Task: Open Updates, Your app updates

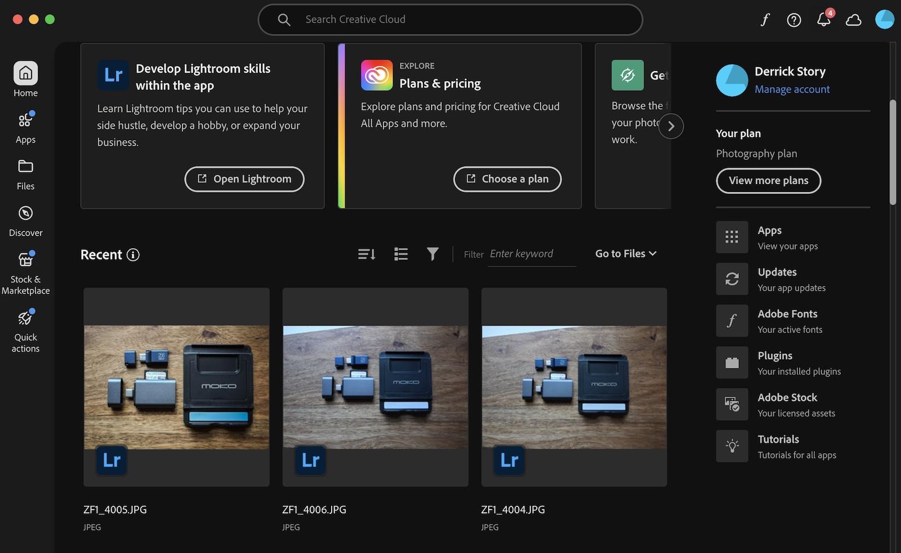Action: coord(793,279)
